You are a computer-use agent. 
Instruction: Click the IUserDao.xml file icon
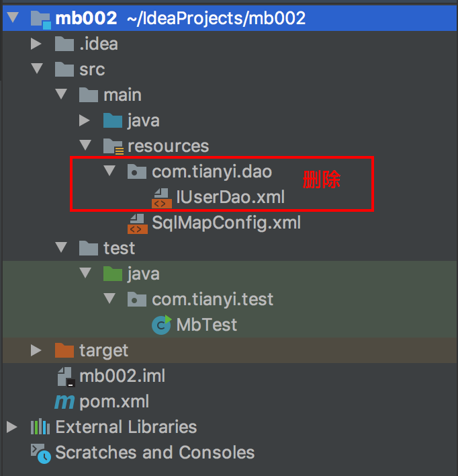161,196
